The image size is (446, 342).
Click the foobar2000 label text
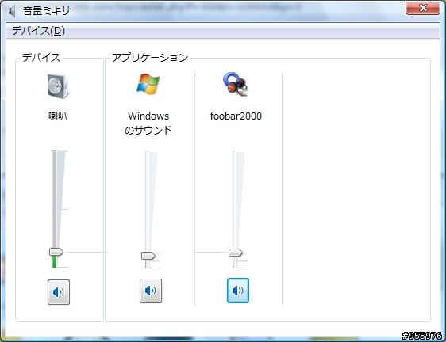click(x=236, y=116)
